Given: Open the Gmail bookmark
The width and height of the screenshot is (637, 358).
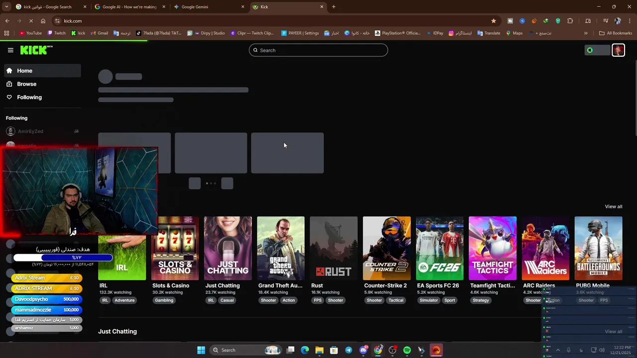Looking at the screenshot, I should coord(99,33).
